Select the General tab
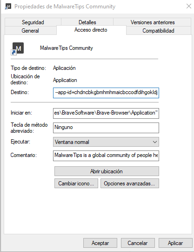The height and width of the screenshot is (252, 194). point(30,31)
